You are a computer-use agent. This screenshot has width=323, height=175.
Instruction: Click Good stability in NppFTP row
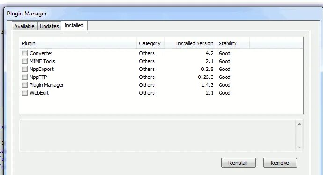(x=225, y=77)
